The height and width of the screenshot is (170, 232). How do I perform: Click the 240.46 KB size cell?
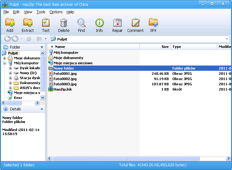160,74
